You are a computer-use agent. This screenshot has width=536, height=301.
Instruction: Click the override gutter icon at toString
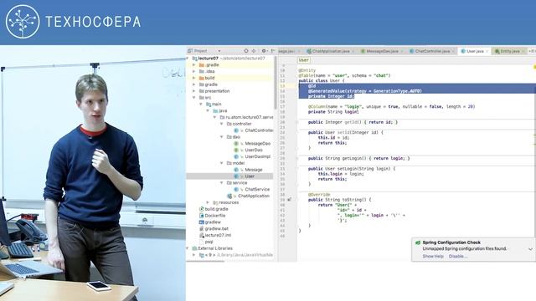coord(289,200)
